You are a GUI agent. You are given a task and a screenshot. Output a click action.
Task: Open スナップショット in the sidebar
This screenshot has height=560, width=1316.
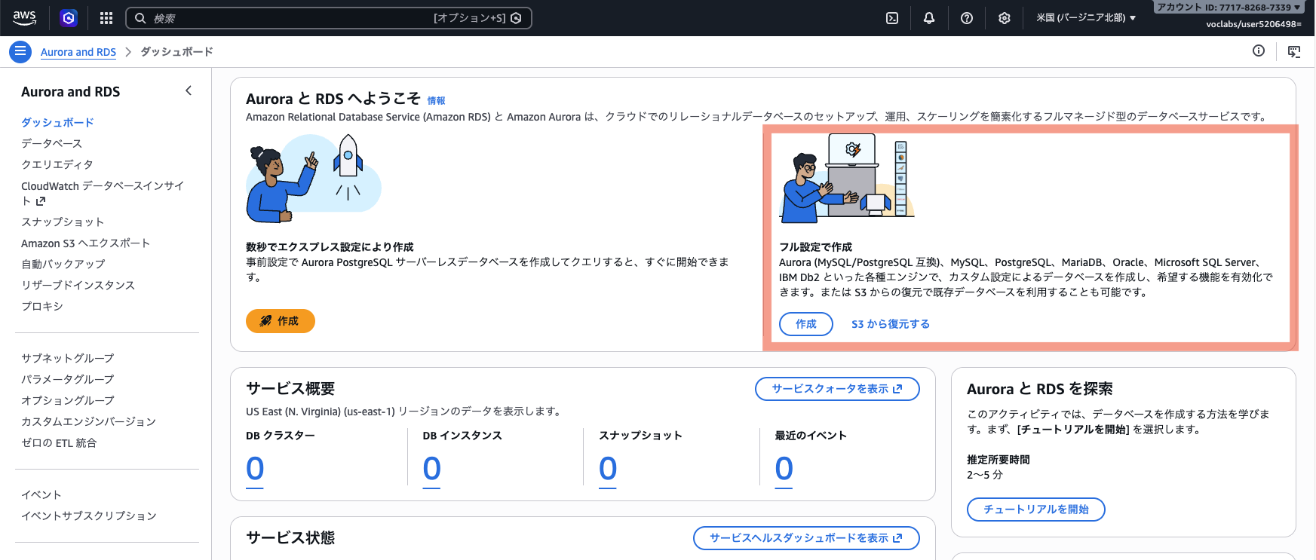[63, 222]
